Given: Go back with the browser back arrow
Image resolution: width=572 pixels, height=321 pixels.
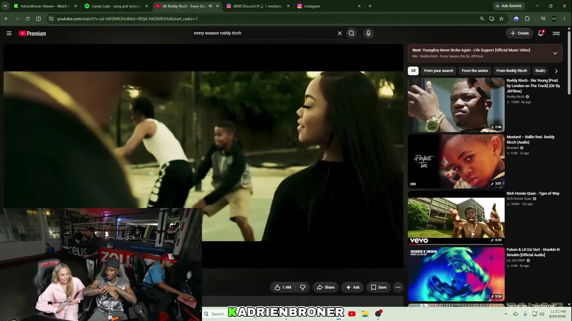Looking at the screenshot, I should (6, 19).
